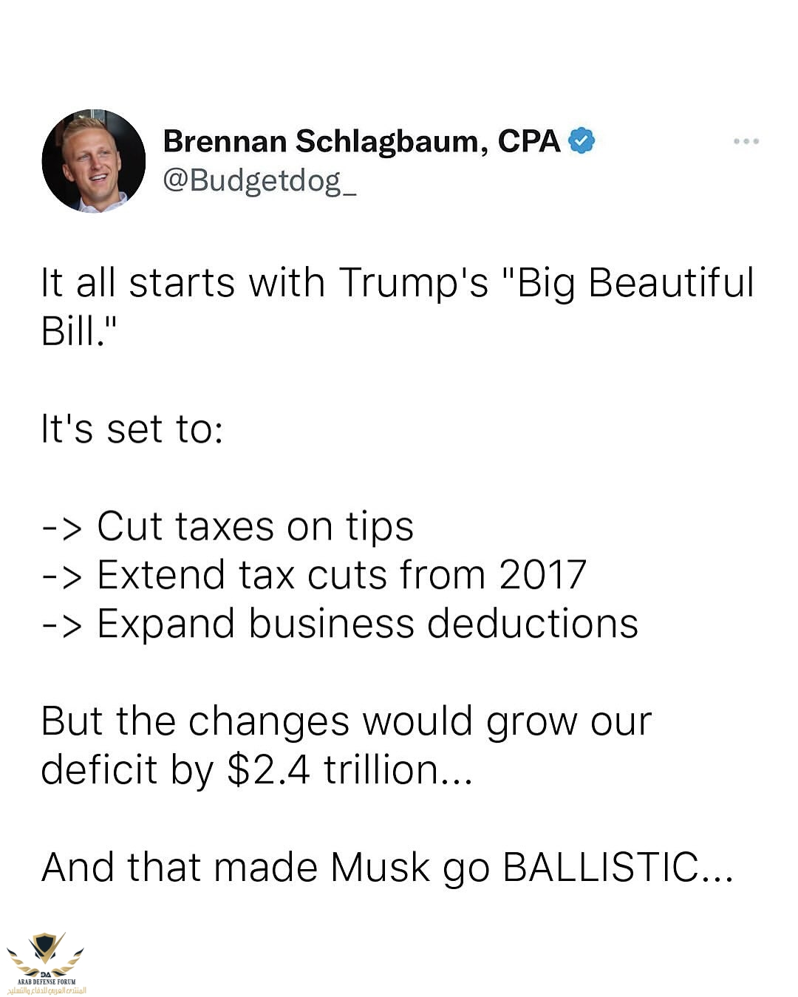Click the @Budgetdog_ handle
798x997 pixels.
(259, 180)
